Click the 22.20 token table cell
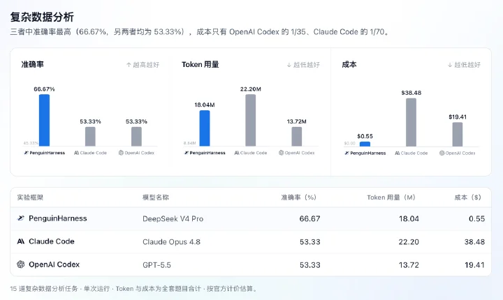The height and width of the screenshot is (300, 503). (409, 241)
